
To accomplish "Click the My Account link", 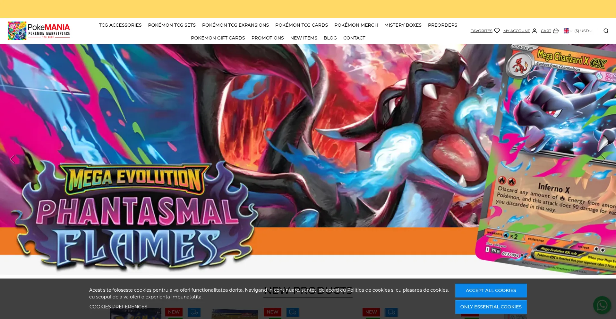I will (x=517, y=31).
